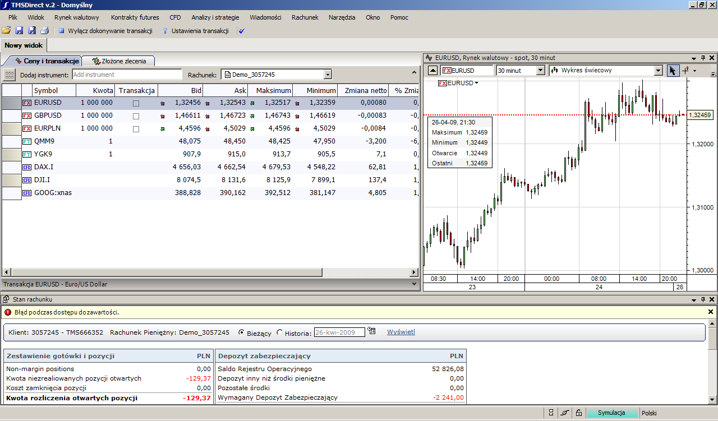718x421 pixels.
Task: Click the horizontal scrollbar of the price table
Action: pos(210,272)
